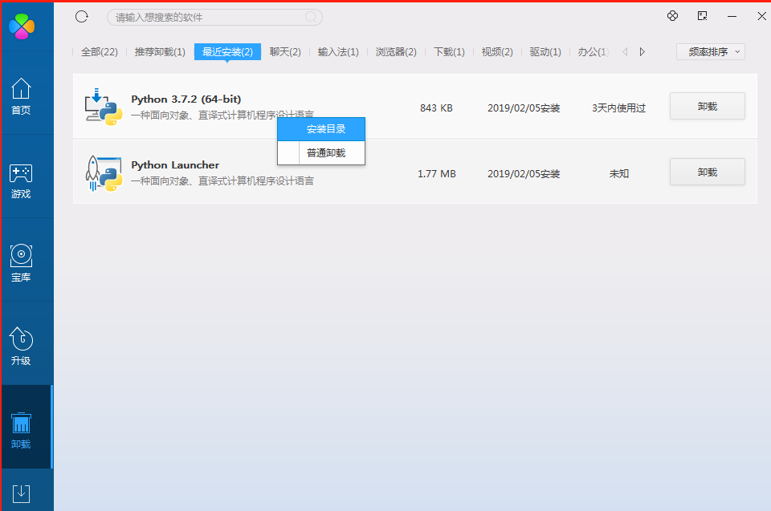Open the 下载(1) category tab
The image size is (771, 511).
pos(449,51)
